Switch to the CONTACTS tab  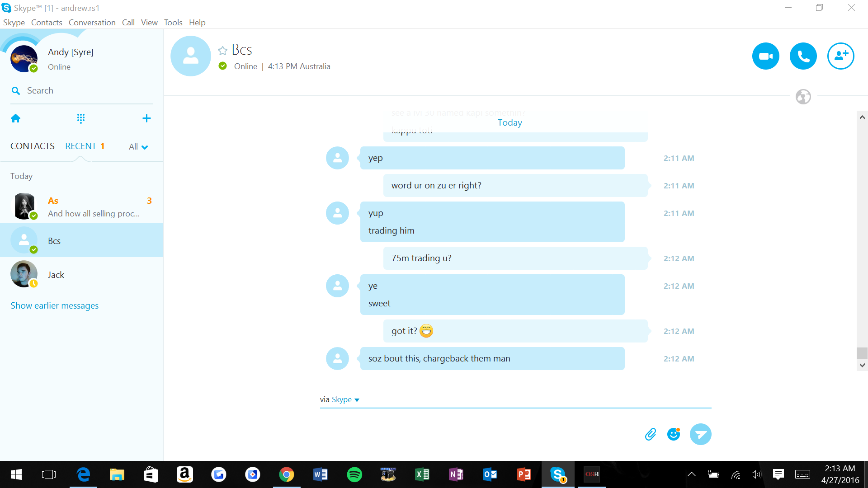(x=33, y=146)
